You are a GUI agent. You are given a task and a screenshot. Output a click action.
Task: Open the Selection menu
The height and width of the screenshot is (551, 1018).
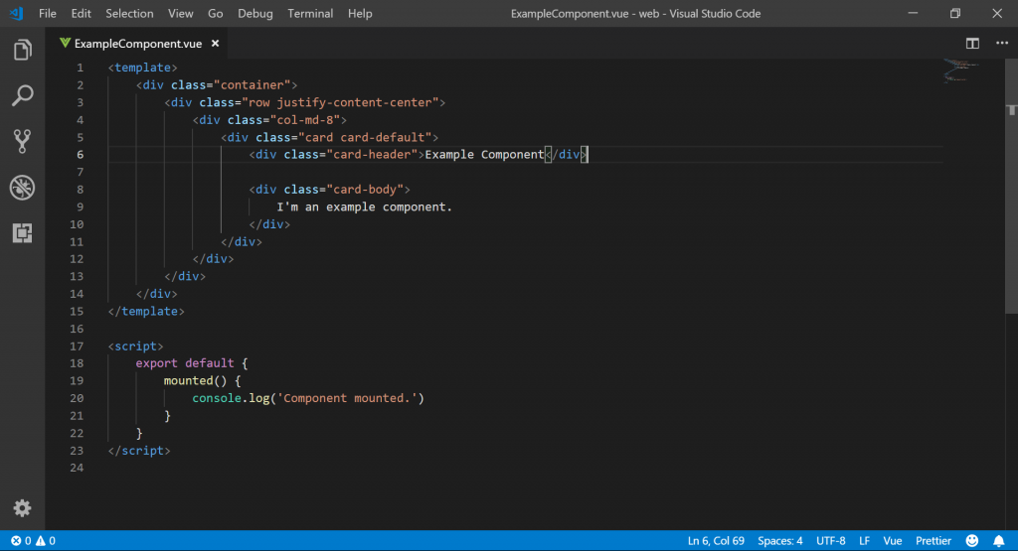[x=130, y=14]
